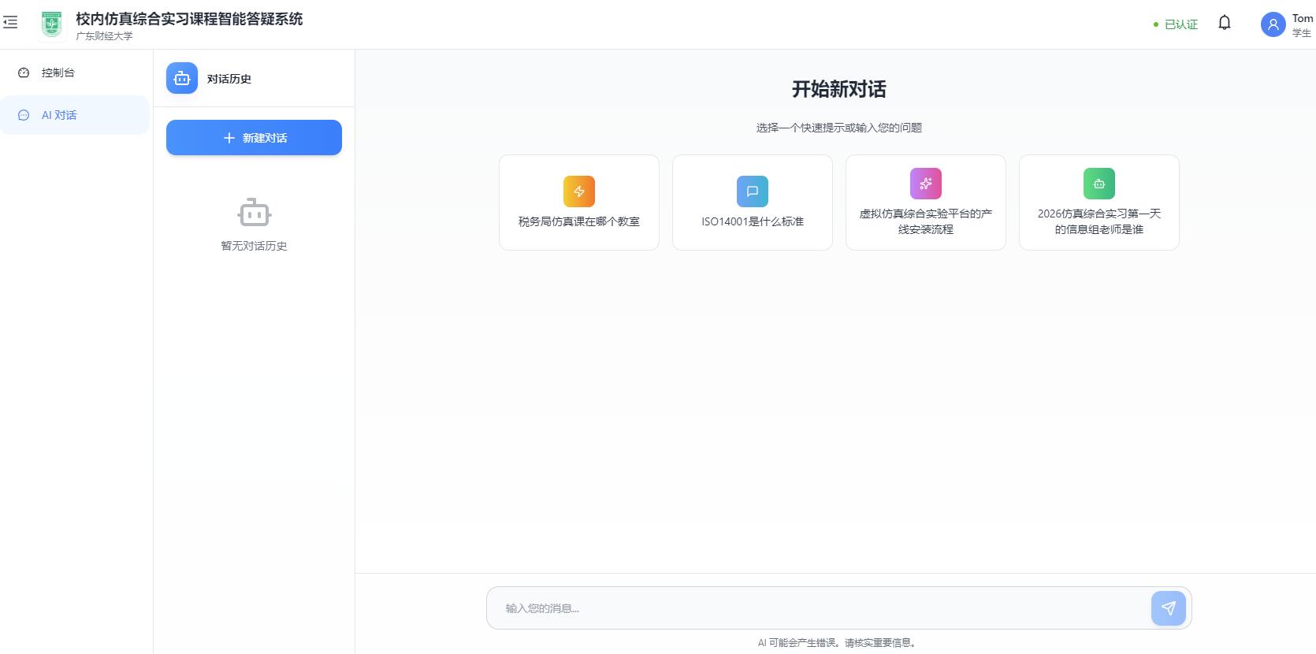Open the notification bell

pos(1224,23)
